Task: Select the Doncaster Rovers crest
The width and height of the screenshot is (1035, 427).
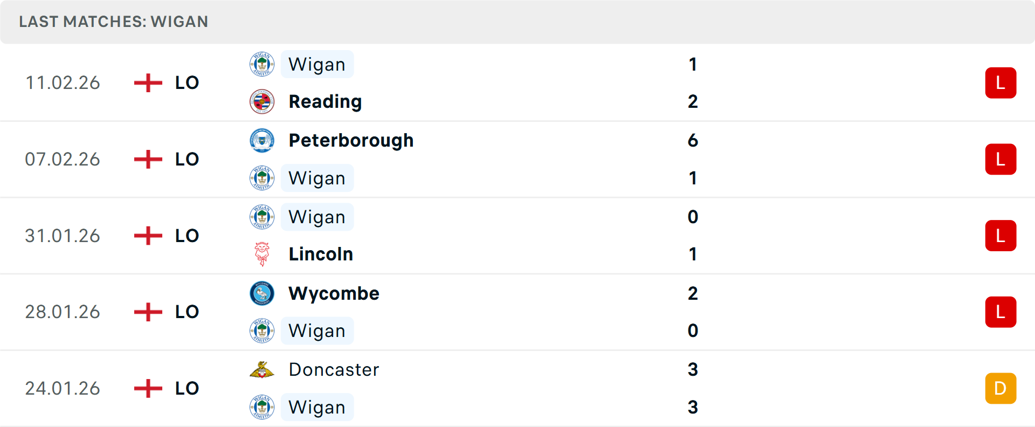Action: tap(262, 370)
